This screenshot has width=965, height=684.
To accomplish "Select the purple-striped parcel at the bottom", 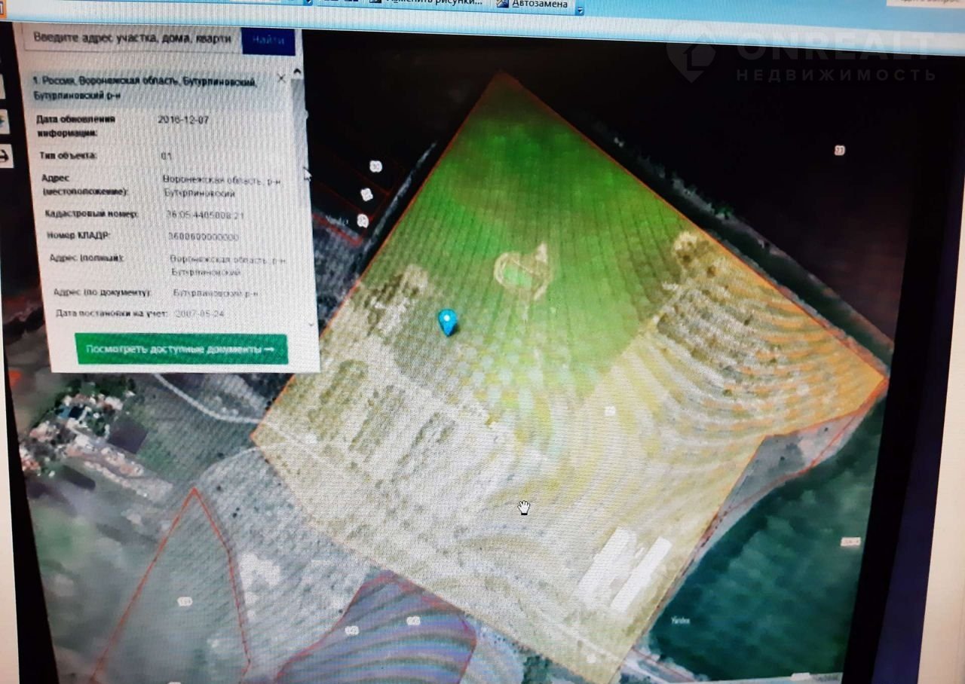I will 392,633.
